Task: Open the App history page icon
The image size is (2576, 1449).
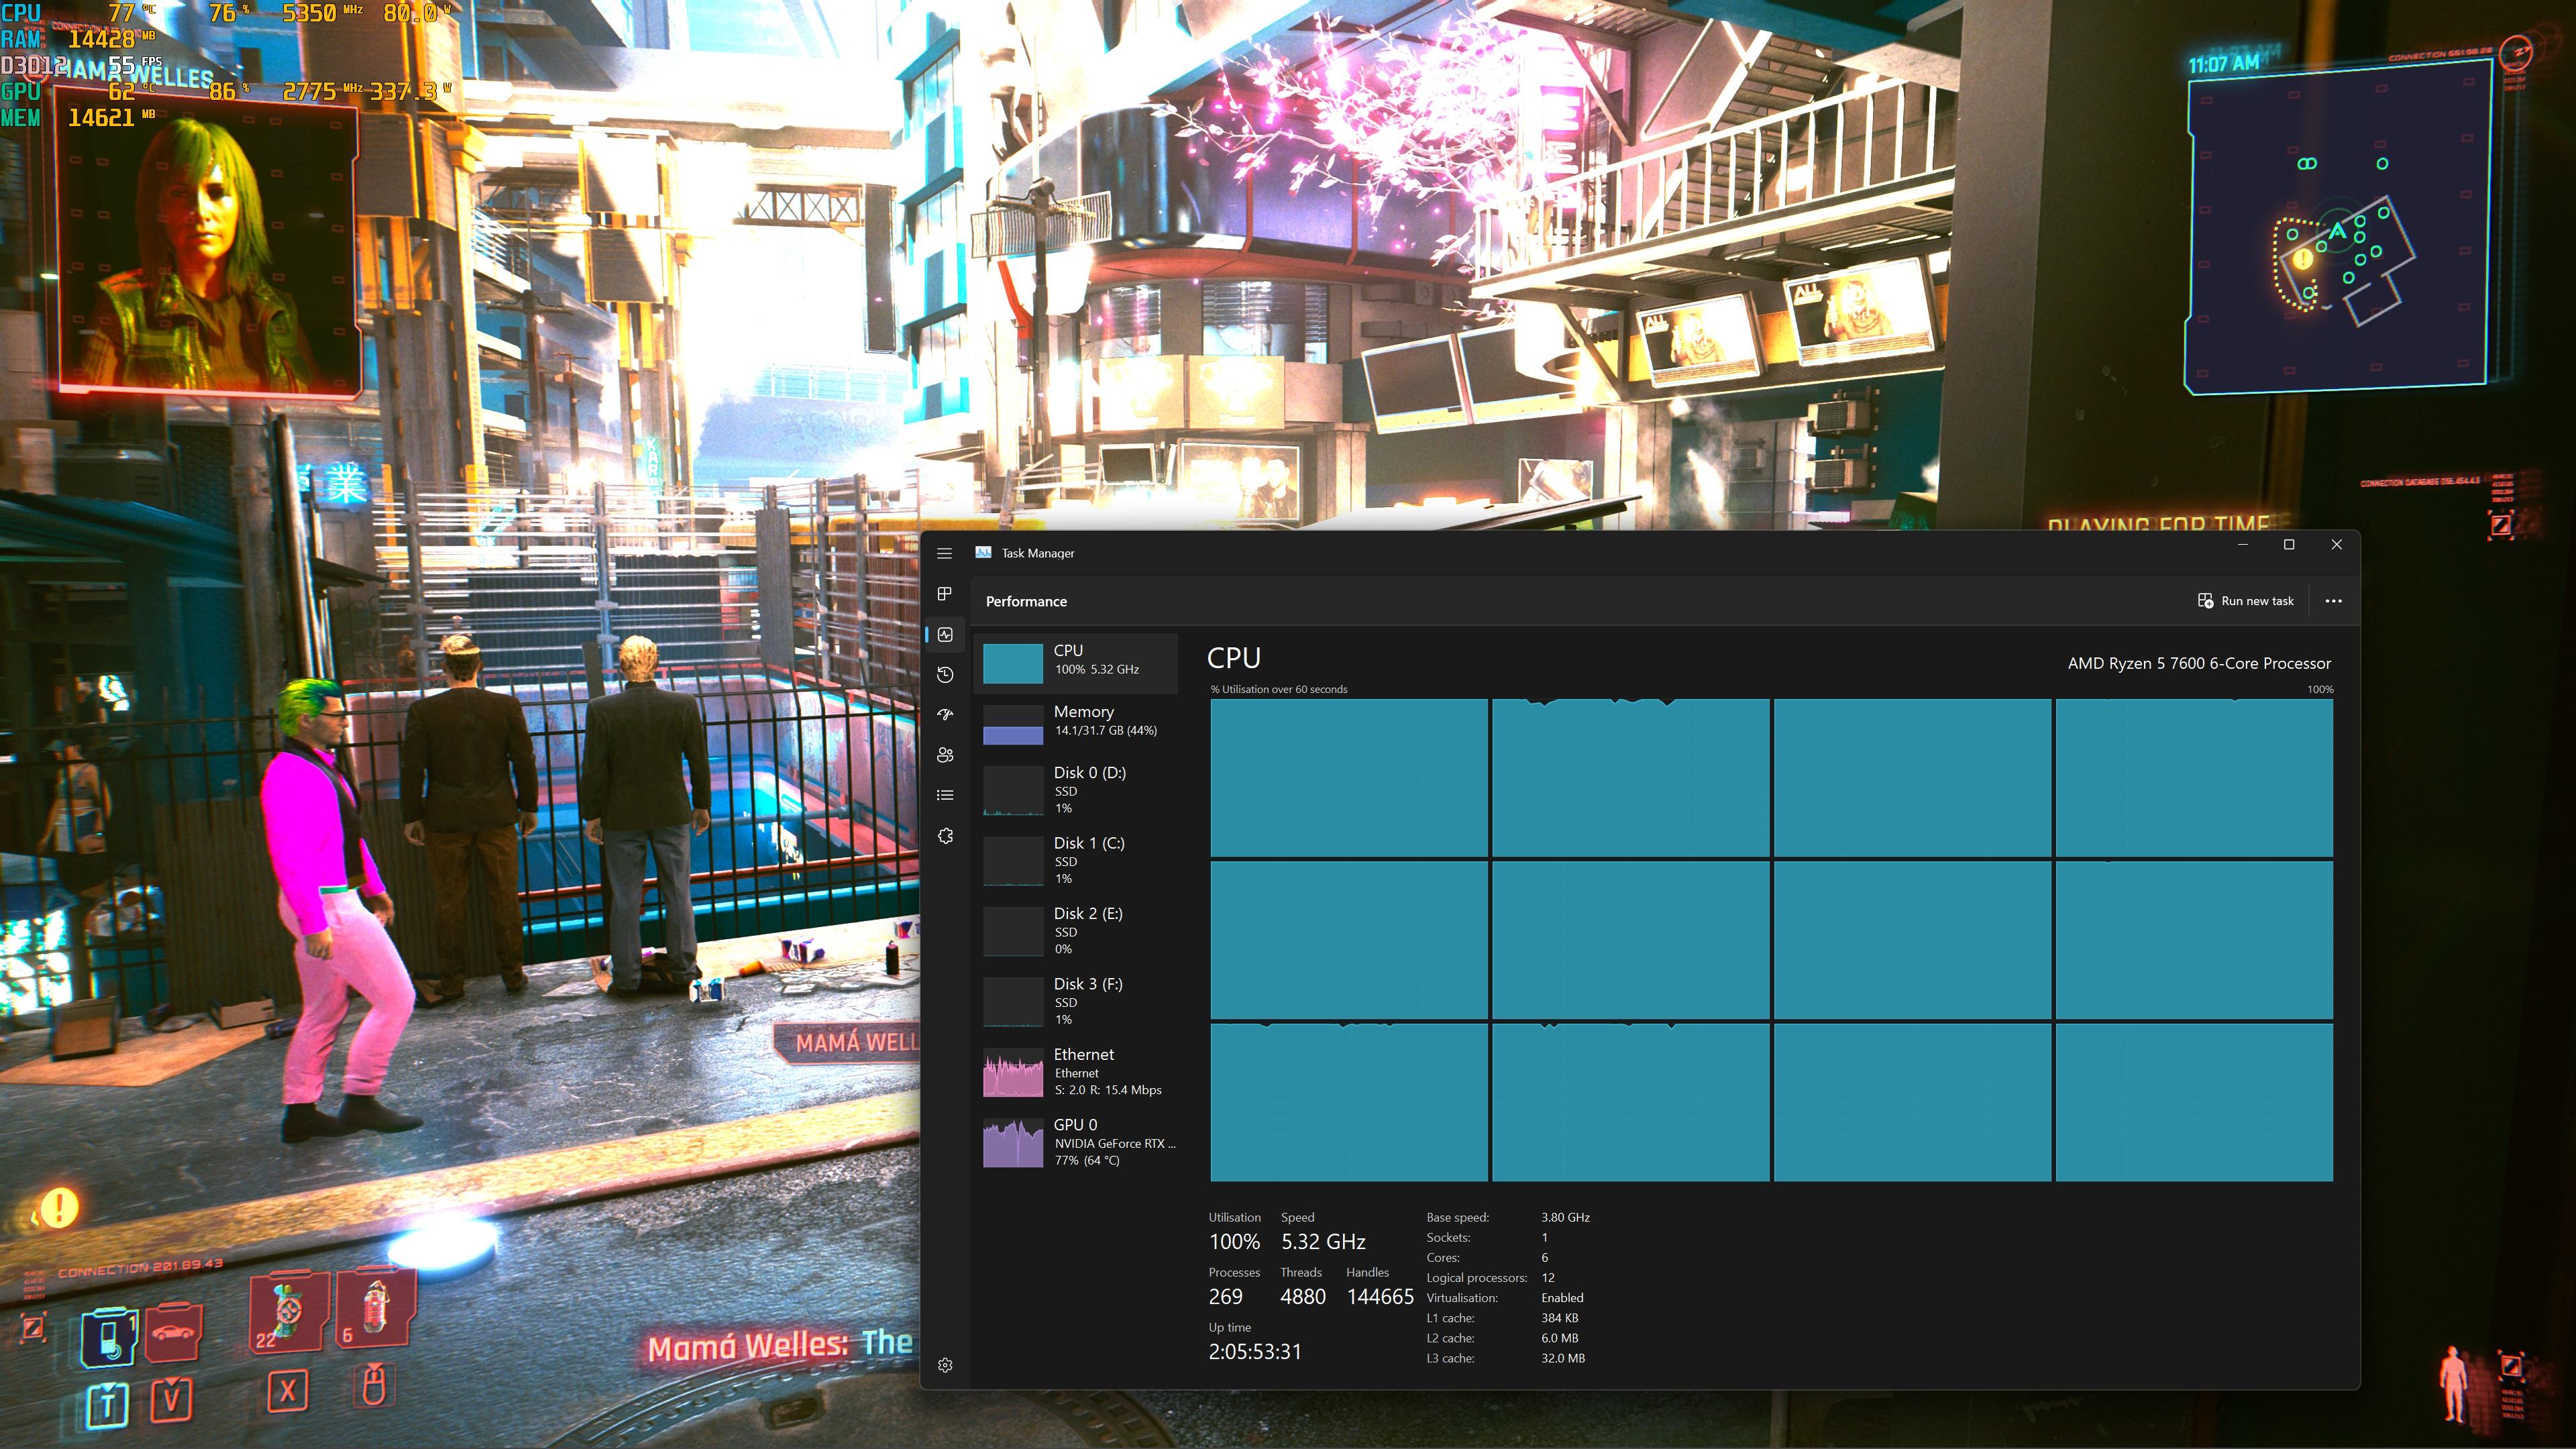Action: tap(944, 675)
